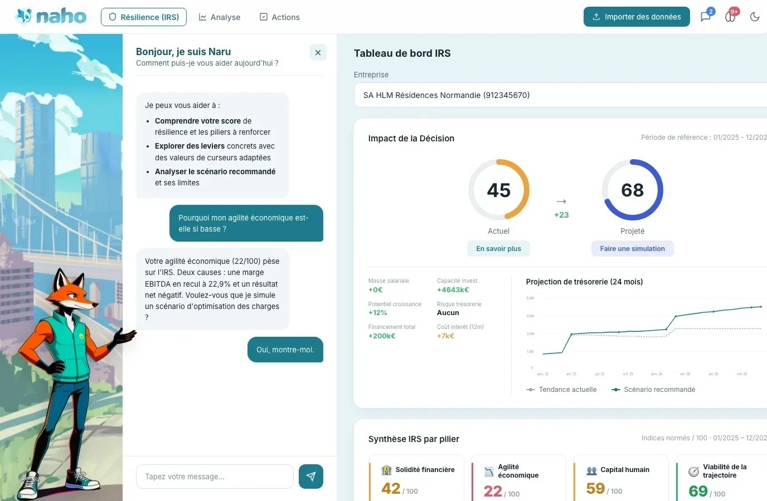The height and width of the screenshot is (501, 767).
Task: Open the notifications icon with 9+ badge
Action: tap(731, 17)
